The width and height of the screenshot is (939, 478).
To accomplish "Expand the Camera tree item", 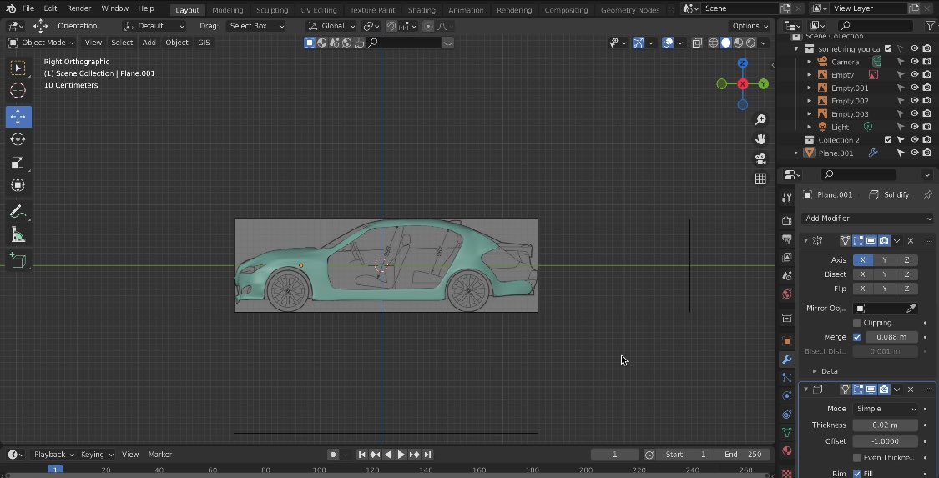I will tap(810, 62).
